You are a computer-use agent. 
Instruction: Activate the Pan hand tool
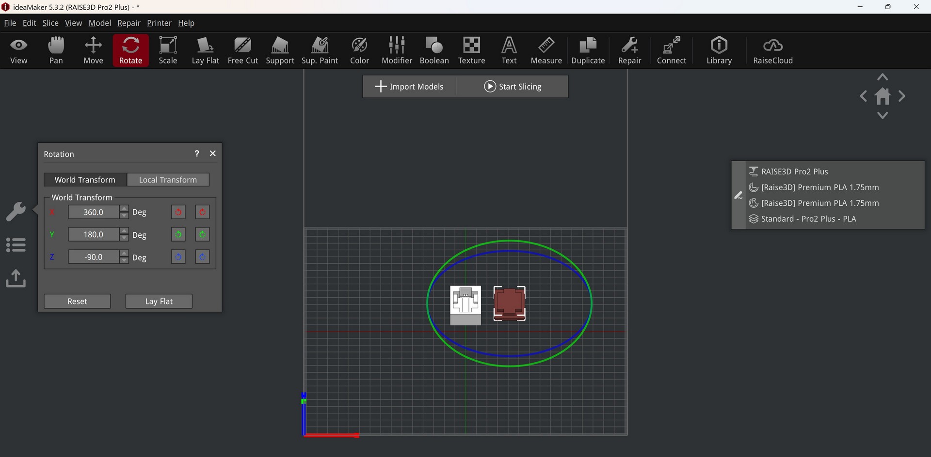(56, 50)
